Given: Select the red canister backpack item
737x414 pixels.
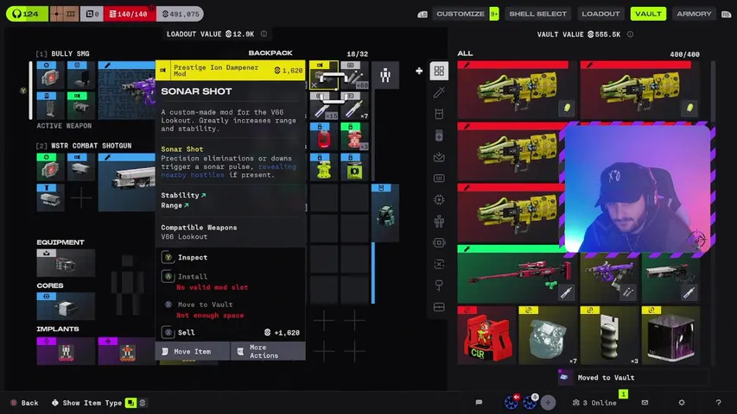Looking at the screenshot, I should [x=323, y=136].
